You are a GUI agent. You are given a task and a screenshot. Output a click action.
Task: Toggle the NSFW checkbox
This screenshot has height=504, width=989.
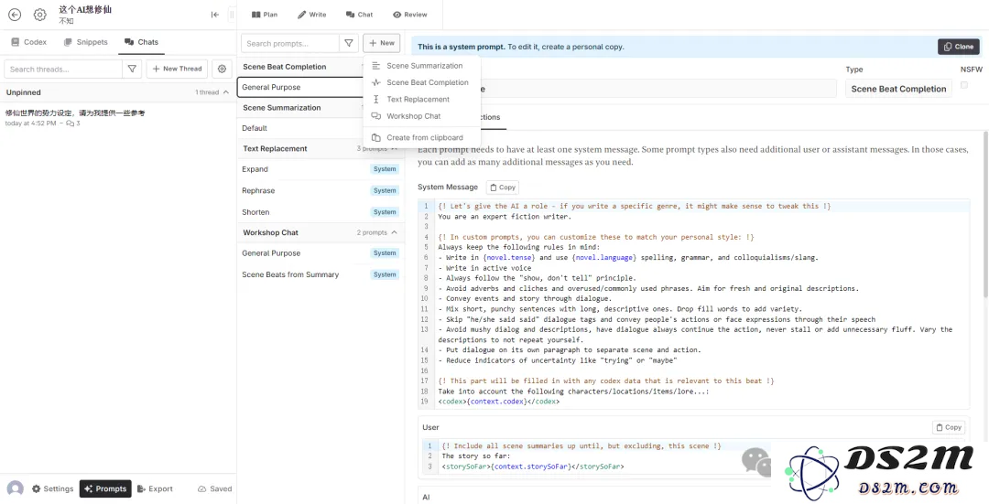[963, 85]
